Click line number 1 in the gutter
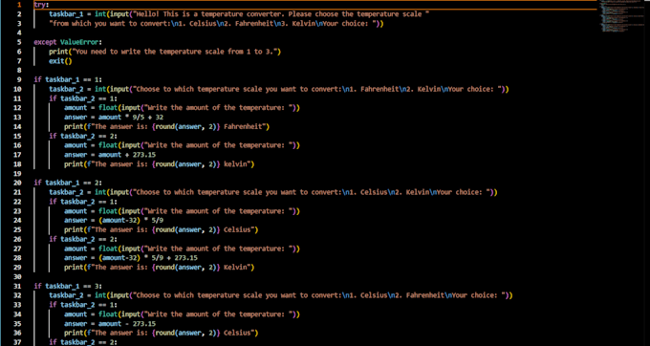650x346 pixels. pos(19,5)
